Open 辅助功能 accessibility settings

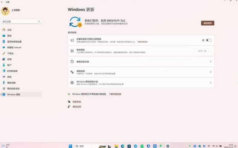tap(21, 82)
